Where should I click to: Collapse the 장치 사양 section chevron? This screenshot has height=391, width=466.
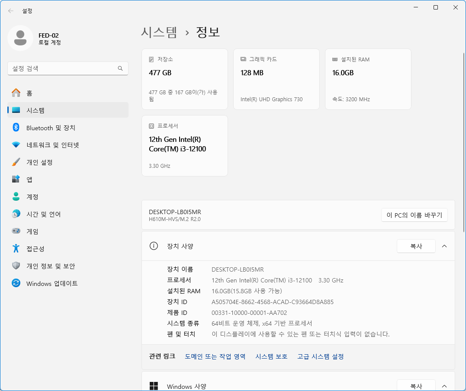point(444,246)
